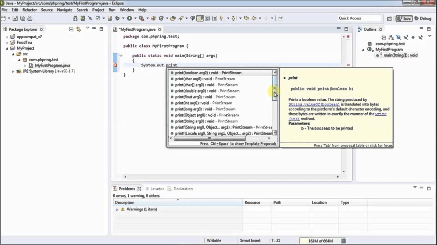Collapse the MyProject tree node
437x245 pixels.
click(x=7, y=48)
